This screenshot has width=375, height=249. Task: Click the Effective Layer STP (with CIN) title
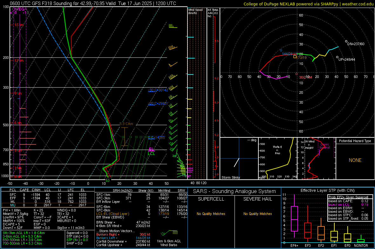(327, 190)
